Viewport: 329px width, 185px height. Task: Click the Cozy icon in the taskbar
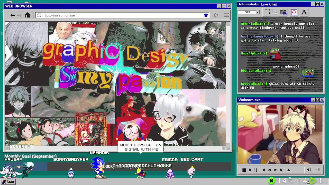tap(291, 180)
